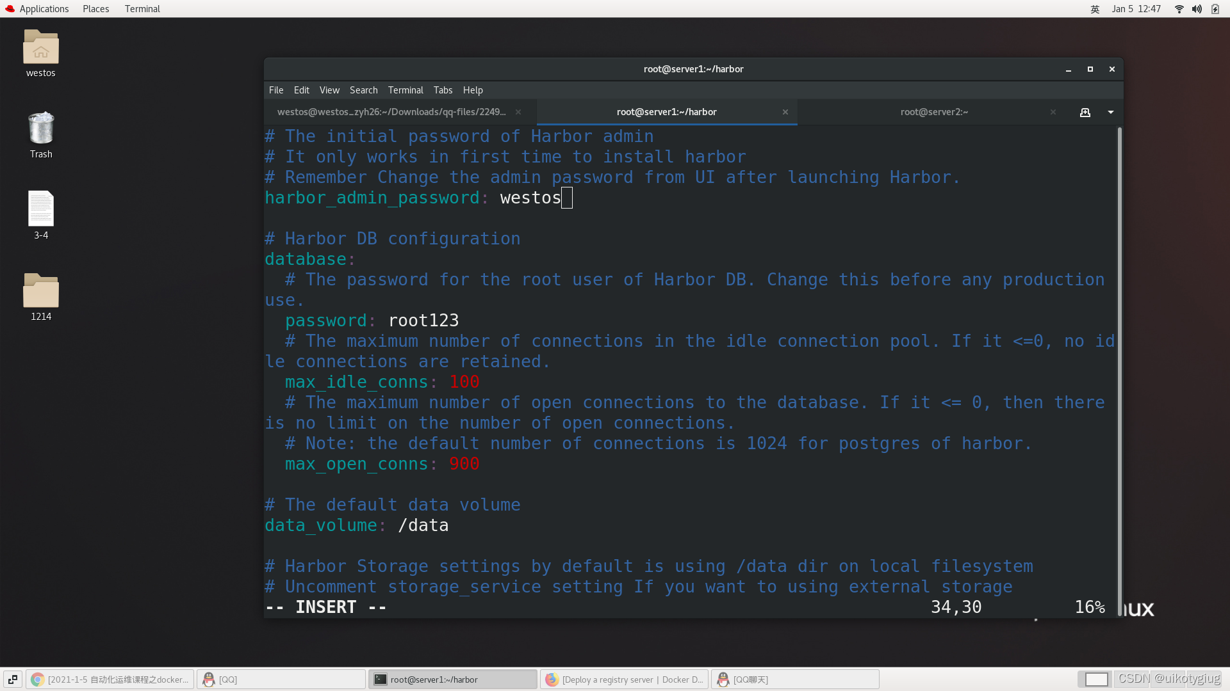Click the max_open_conns value 900
1230x691 pixels.
(x=464, y=464)
